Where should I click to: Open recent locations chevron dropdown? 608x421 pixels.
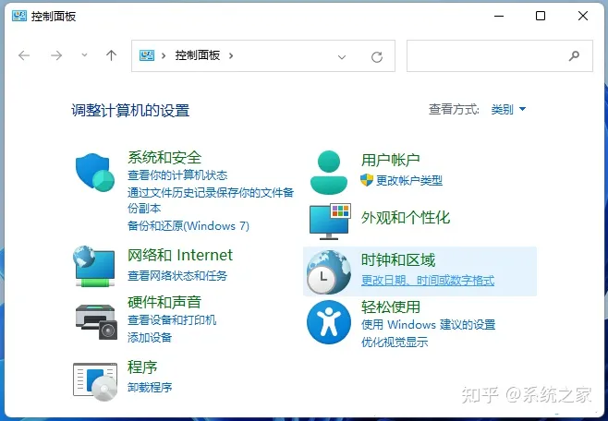click(x=84, y=55)
